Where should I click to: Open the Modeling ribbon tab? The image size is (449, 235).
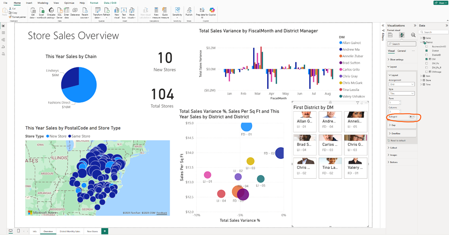tap(43, 3)
